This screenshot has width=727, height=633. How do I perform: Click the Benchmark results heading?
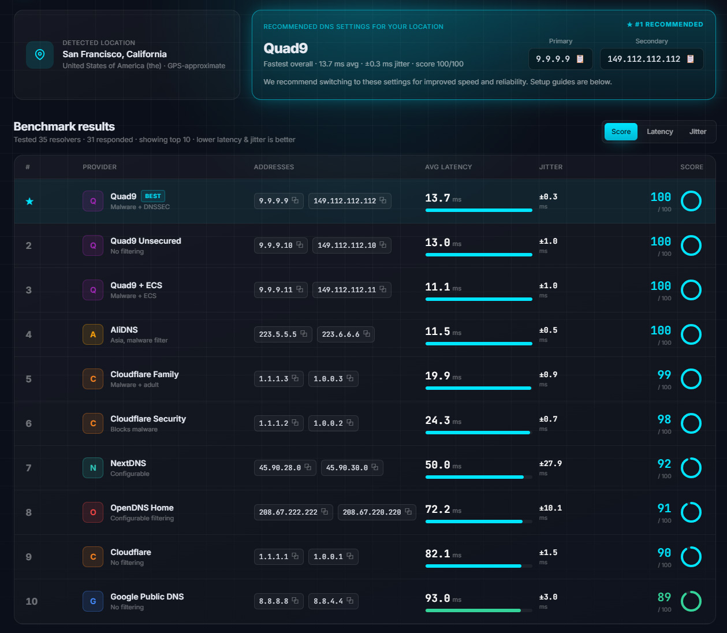[x=64, y=126]
